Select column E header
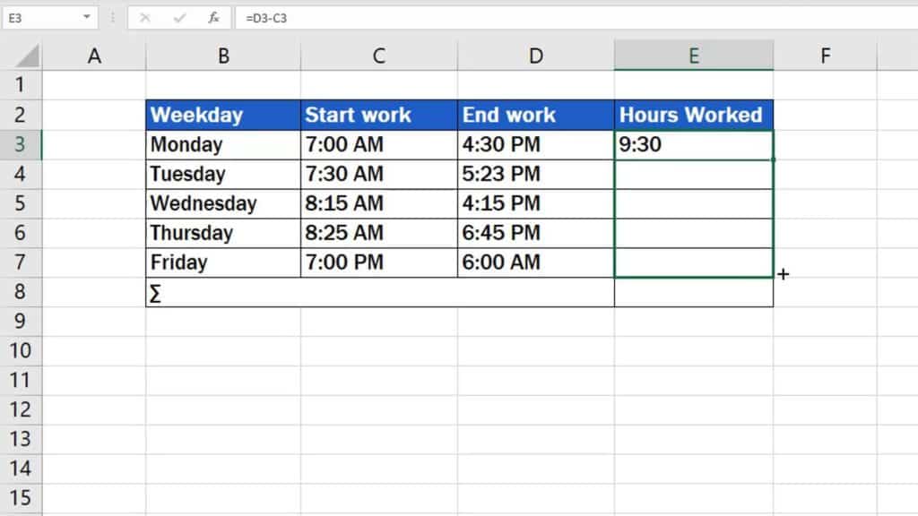918x516 pixels. click(693, 56)
